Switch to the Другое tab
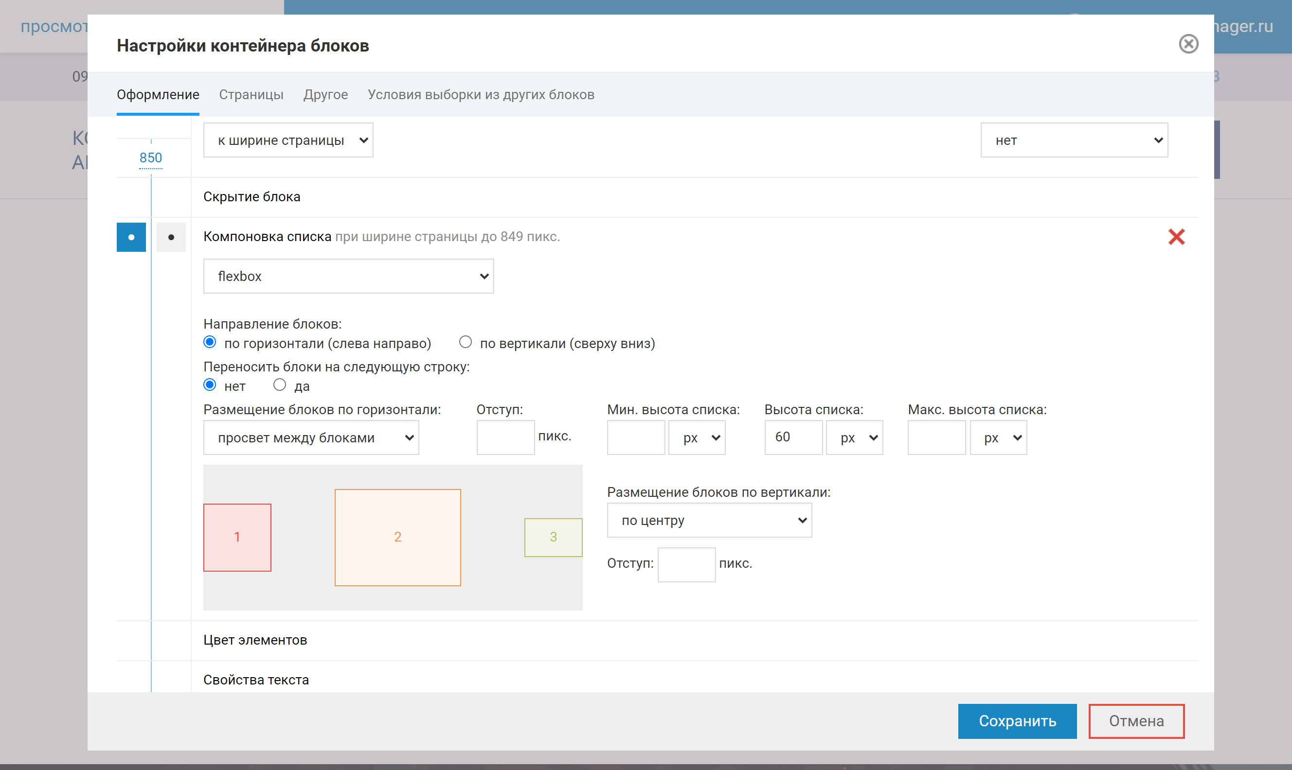This screenshot has height=770, width=1292. [x=325, y=94]
